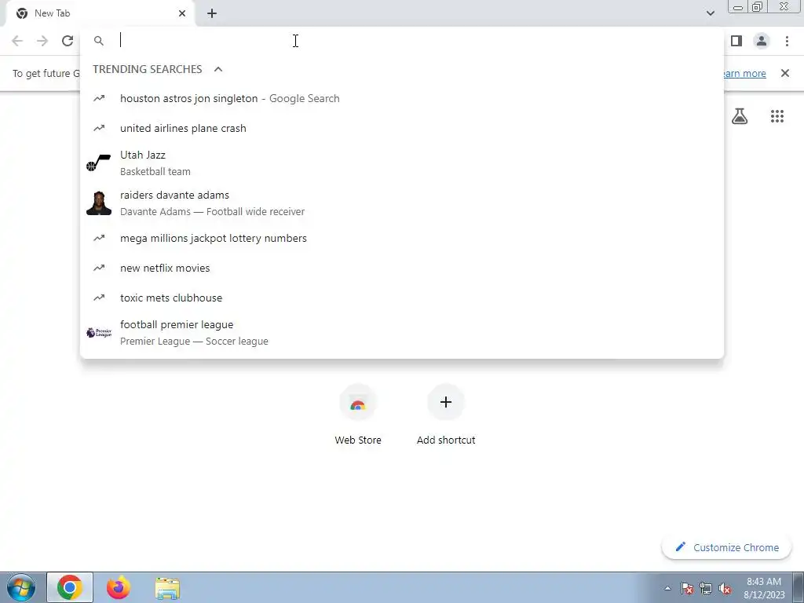Click the Customize Chrome button

[x=727, y=547]
